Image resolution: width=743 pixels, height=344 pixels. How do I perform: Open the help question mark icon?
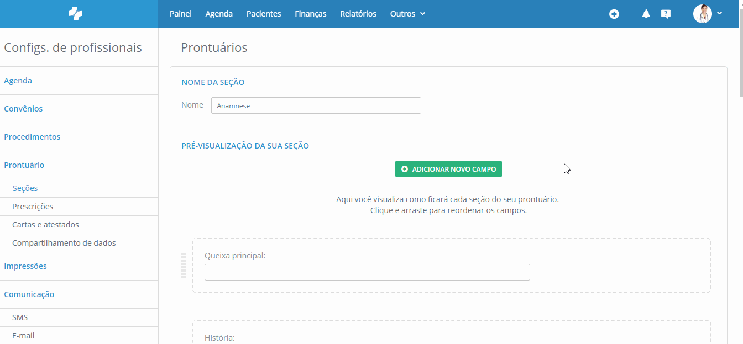666,14
